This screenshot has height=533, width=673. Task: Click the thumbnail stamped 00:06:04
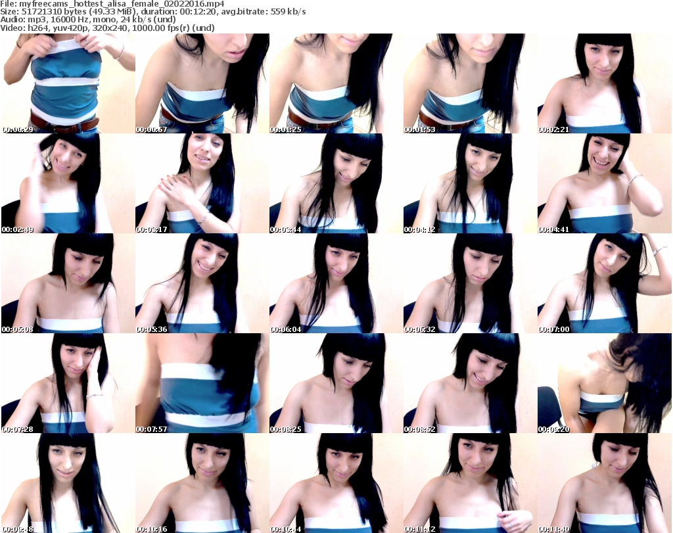pos(336,283)
